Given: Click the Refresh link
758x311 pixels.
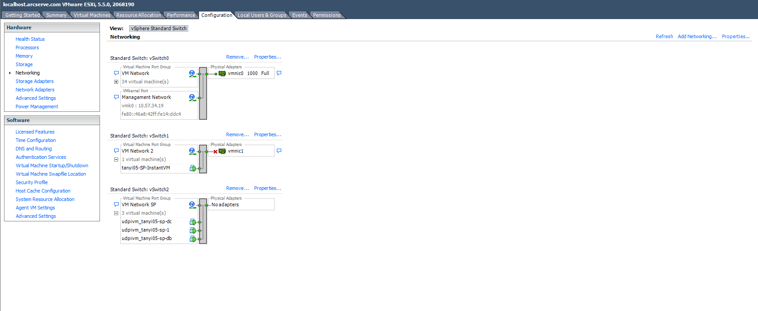Looking at the screenshot, I should pos(664,36).
